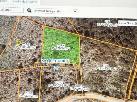This screenshot has height=102, width=137.
Task: Focus the map scale field showing 1066
Action: coord(13,10)
